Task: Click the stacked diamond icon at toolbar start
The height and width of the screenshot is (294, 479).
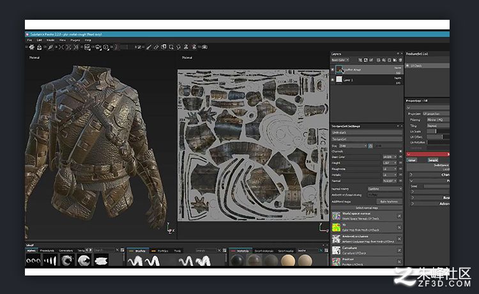Action: (31, 47)
